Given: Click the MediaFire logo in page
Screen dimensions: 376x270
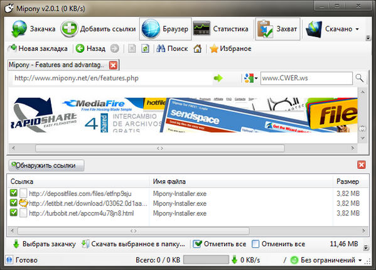Looking at the screenshot, I should 94,105.
